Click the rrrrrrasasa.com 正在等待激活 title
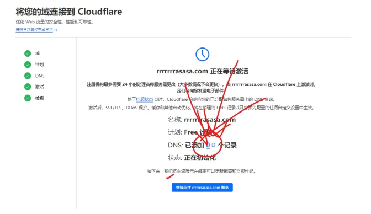 tap(202, 71)
